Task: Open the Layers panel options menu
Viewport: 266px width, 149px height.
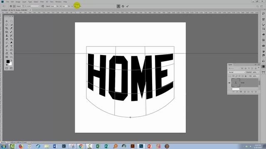Action: (259, 65)
